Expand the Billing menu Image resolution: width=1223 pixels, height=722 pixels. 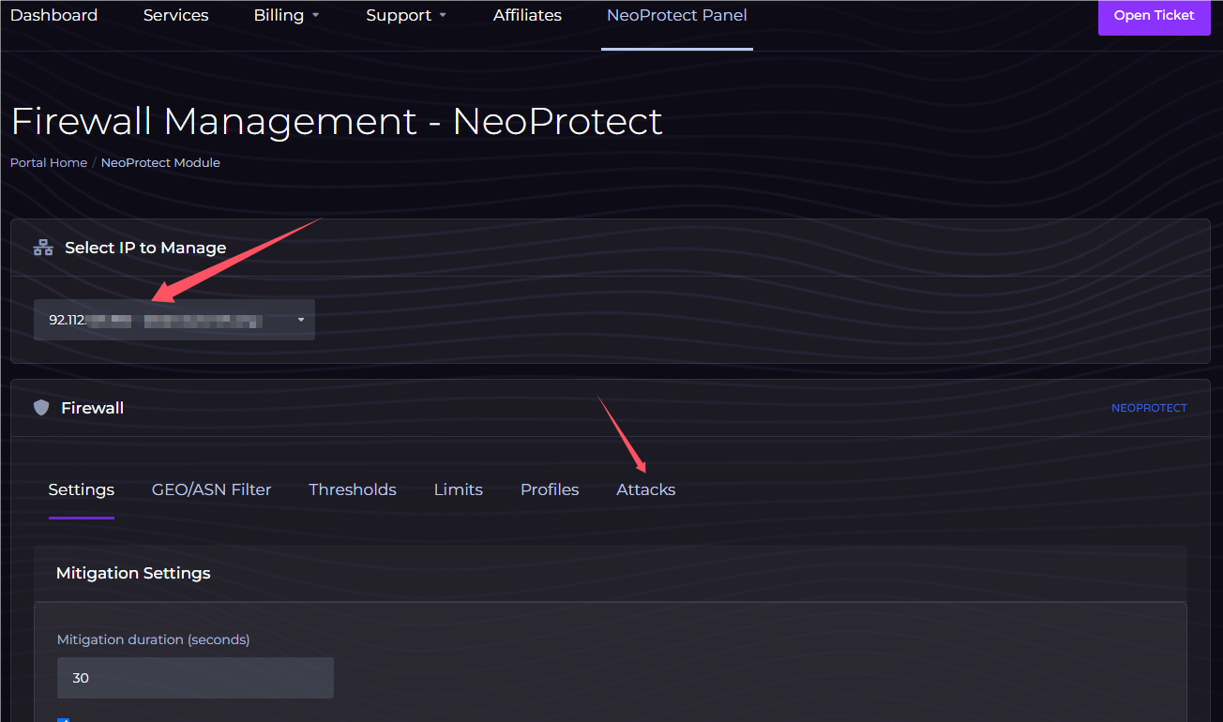tap(287, 15)
